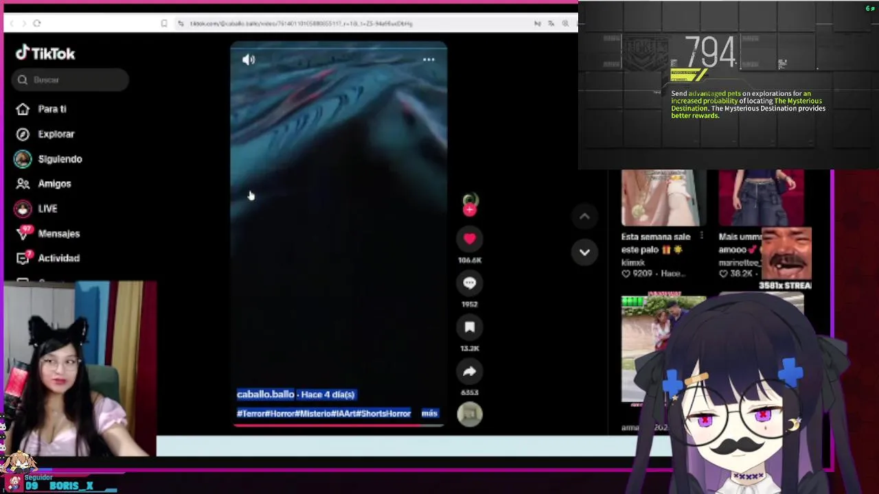879x494 pixels.
Task: Open kimxk user profile link
Action: pos(633,262)
